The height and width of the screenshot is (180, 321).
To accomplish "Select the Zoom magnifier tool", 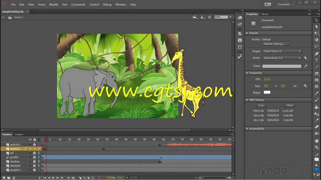I will [x=317, y=147].
